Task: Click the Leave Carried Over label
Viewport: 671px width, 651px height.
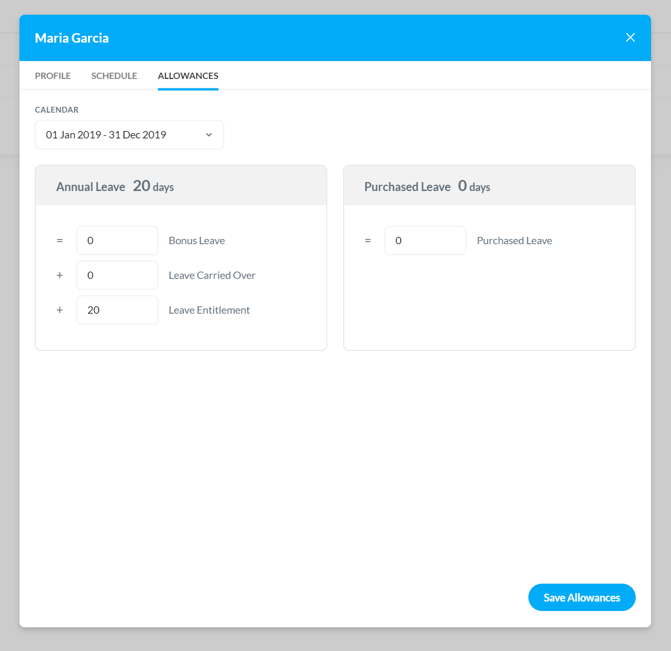Action: [212, 275]
